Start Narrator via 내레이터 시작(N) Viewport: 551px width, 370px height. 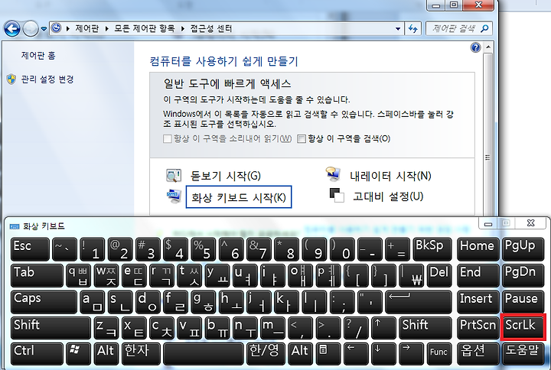[390, 176]
